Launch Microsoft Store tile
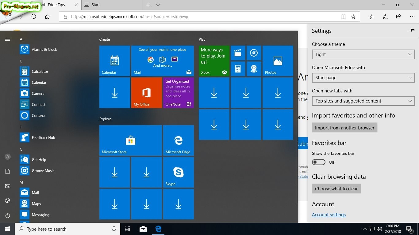Viewport: 419px width, 235px height. click(130, 140)
